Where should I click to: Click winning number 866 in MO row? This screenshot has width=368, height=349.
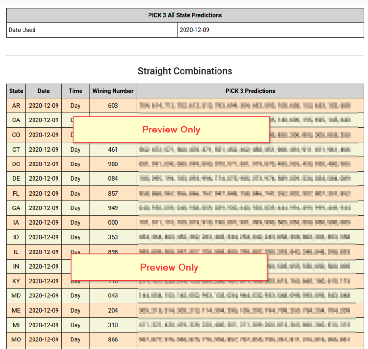pos(113,339)
